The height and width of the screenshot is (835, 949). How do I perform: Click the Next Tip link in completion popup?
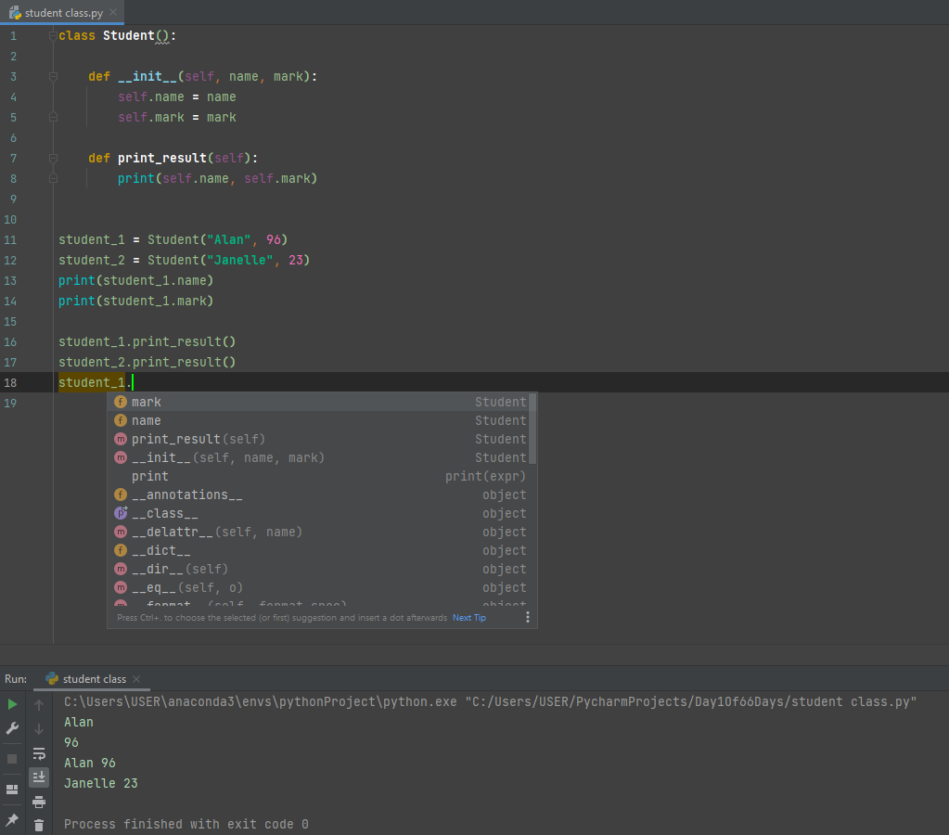pos(469,618)
